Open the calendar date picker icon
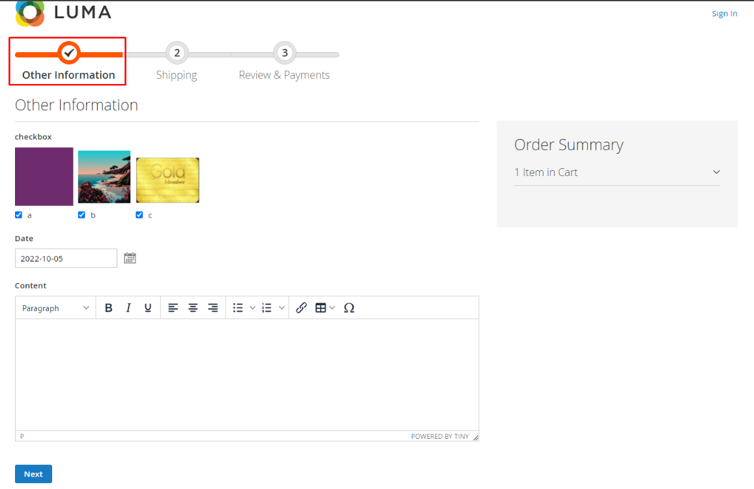The width and height of the screenshot is (754, 489). point(130,258)
